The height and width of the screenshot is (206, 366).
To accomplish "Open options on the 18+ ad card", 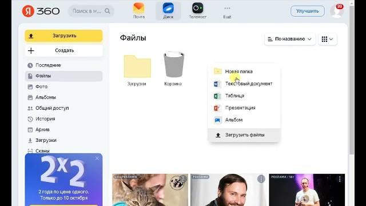I will tap(340, 179).
